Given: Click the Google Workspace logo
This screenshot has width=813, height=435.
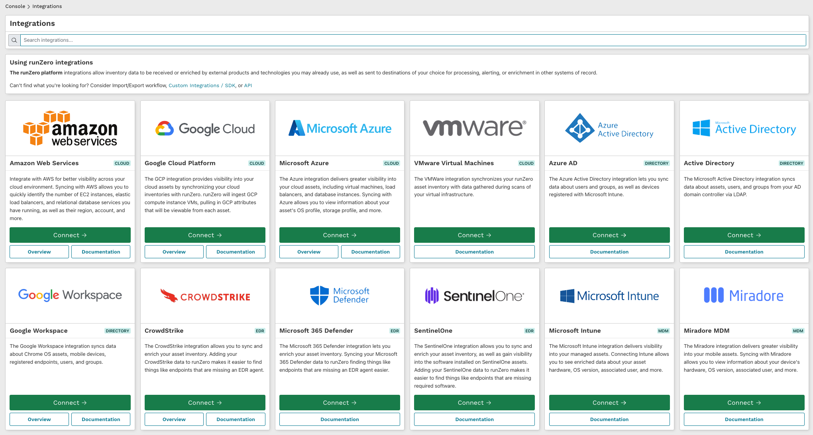Looking at the screenshot, I should [70, 295].
